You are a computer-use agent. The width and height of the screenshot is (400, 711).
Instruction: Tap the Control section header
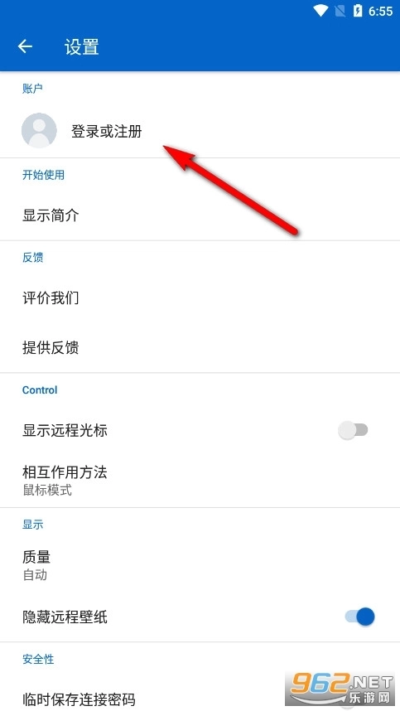coord(40,390)
